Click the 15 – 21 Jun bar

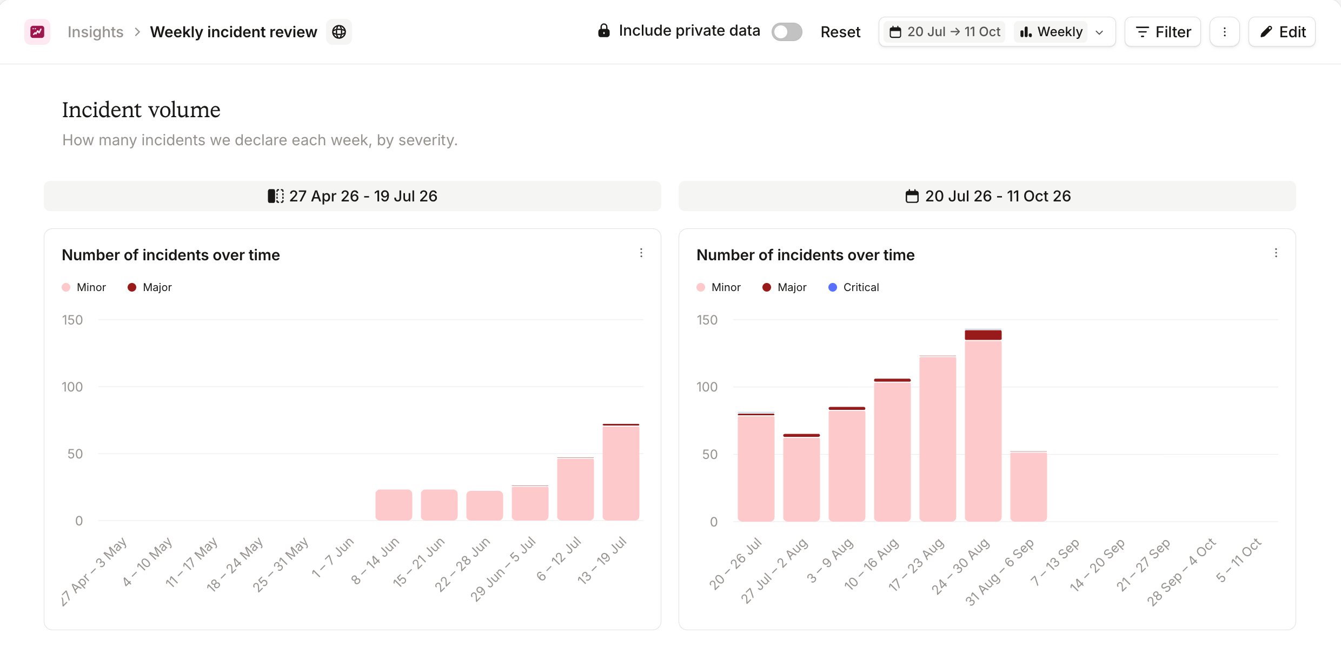pyautogui.click(x=439, y=505)
